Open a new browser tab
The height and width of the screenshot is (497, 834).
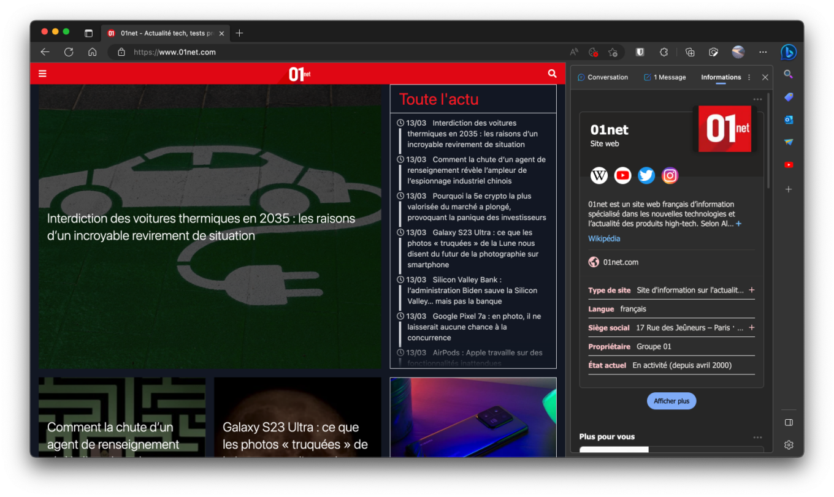click(239, 33)
